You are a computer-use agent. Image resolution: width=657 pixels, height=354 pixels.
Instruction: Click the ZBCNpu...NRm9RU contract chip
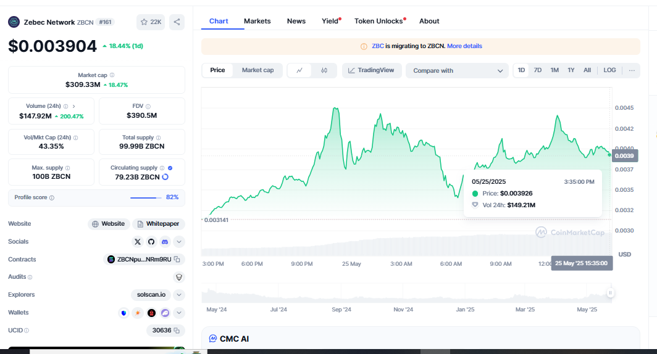(x=144, y=260)
